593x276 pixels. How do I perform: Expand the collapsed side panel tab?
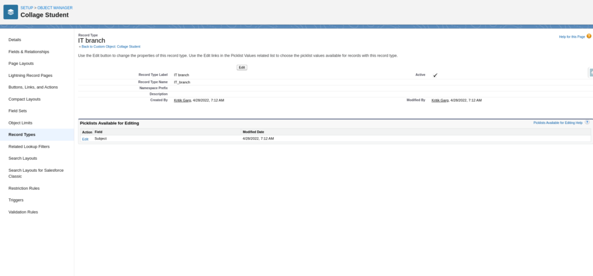591,72
